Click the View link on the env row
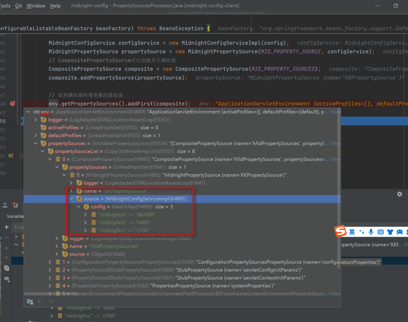Image resolution: width=408 pixels, height=322 pixels. [335, 112]
